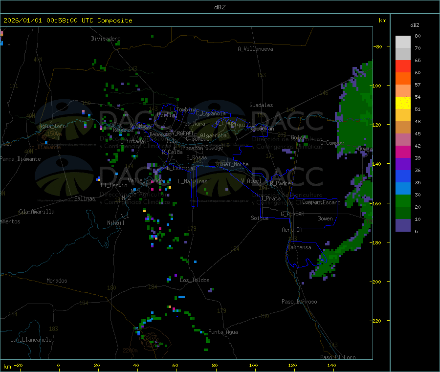Click the J_Prats map label

coord(270,198)
